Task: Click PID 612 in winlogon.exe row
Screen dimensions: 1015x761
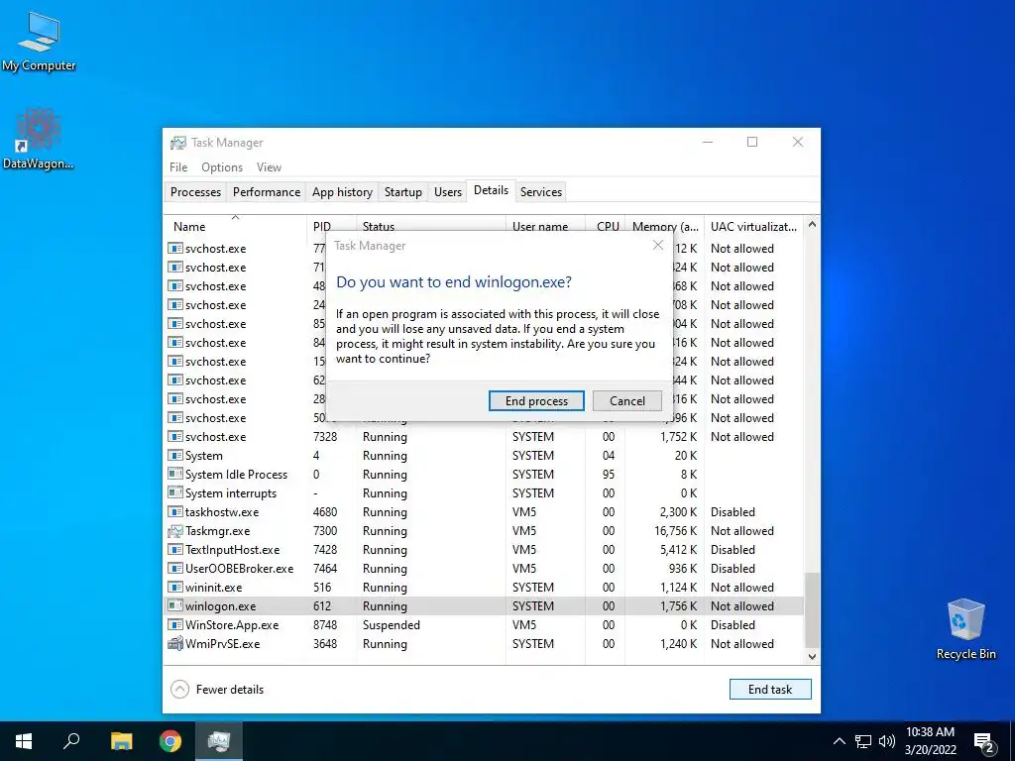Action: pos(322,606)
